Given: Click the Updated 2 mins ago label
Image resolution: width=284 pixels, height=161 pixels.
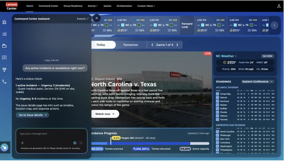Looking at the screenshot, I should (198, 133).
